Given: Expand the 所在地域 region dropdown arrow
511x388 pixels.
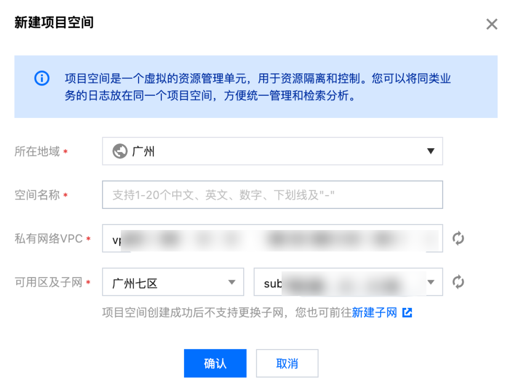Looking at the screenshot, I should coord(430,151).
